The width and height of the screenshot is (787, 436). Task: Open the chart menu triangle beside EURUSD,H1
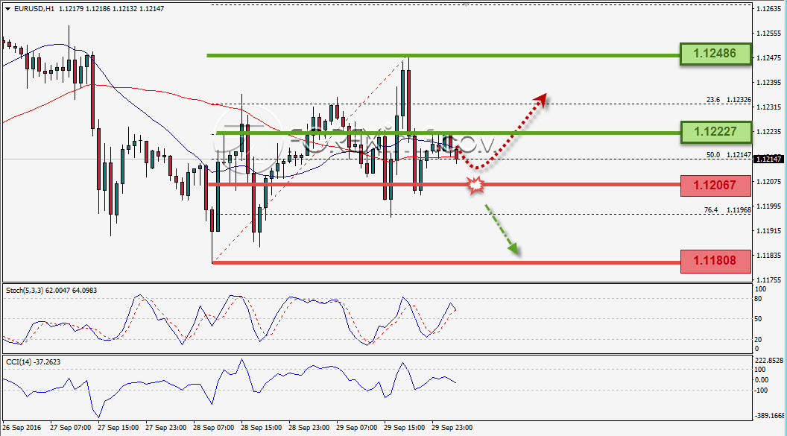7,9
